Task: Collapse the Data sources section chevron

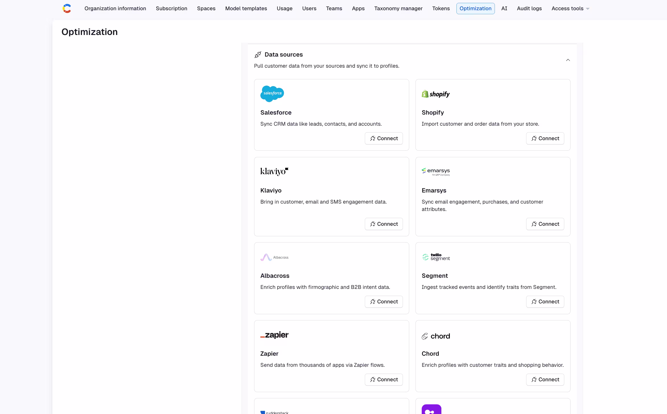Action: click(568, 60)
